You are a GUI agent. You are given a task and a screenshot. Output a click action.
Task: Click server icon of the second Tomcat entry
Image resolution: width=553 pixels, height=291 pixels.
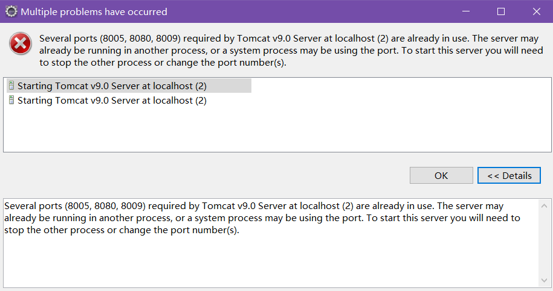click(11, 100)
